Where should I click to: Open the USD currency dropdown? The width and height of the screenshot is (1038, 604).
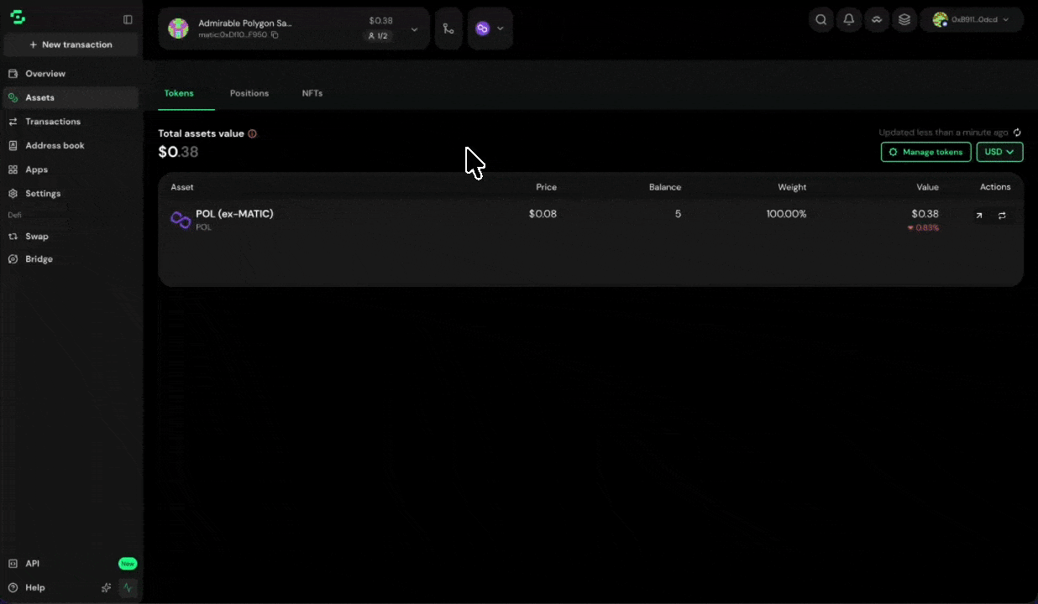point(999,152)
